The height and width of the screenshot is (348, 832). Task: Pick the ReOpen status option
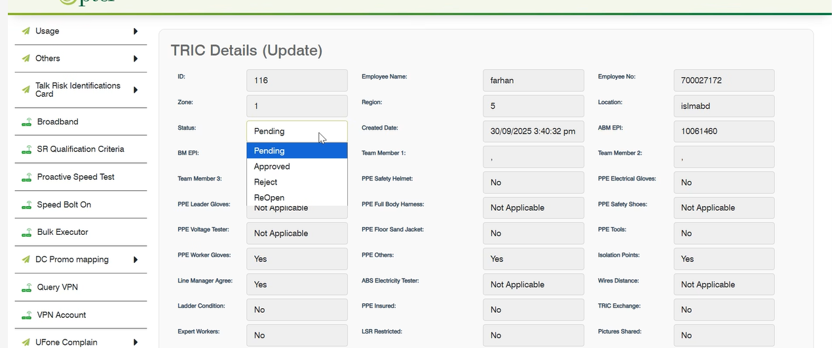pyautogui.click(x=269, y=198)
